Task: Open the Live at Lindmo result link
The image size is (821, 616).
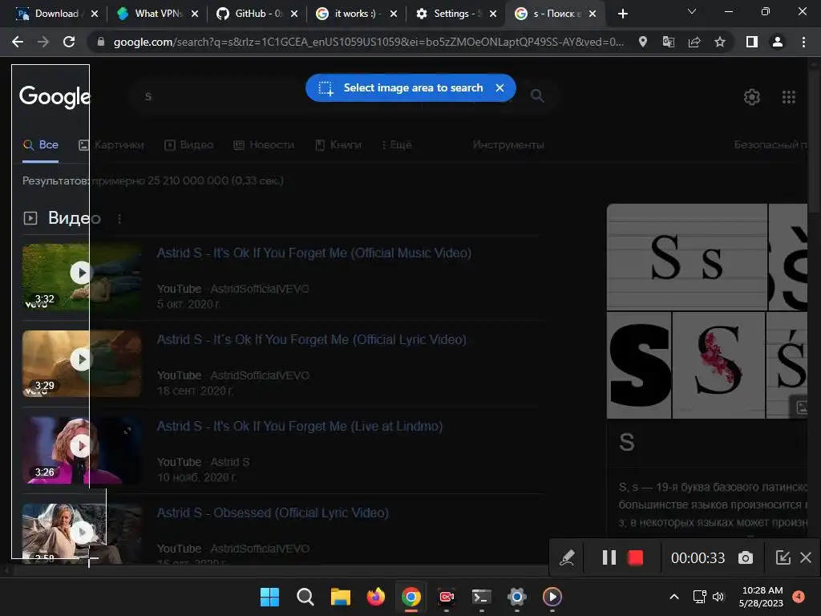Action: (300, 427)
